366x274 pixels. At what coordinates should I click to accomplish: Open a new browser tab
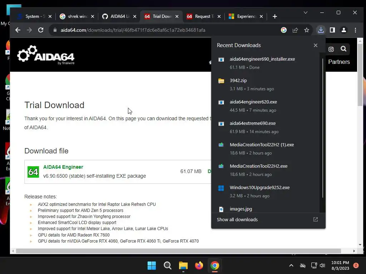(275, 16)
